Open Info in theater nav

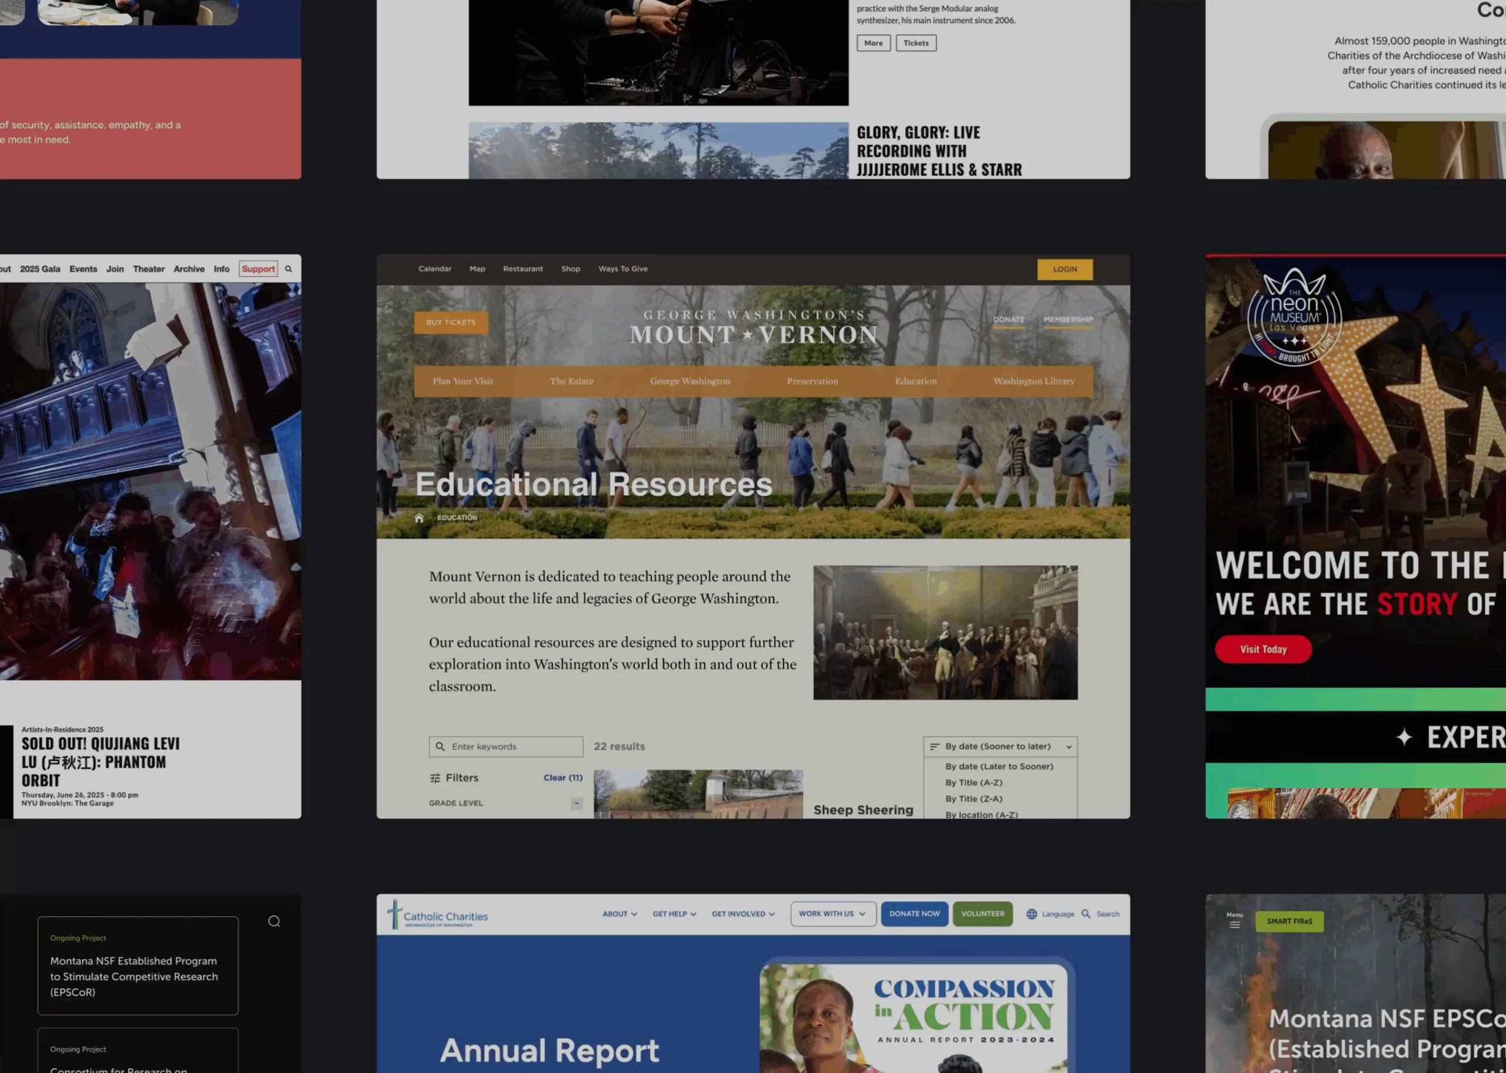tap(221, 269)
